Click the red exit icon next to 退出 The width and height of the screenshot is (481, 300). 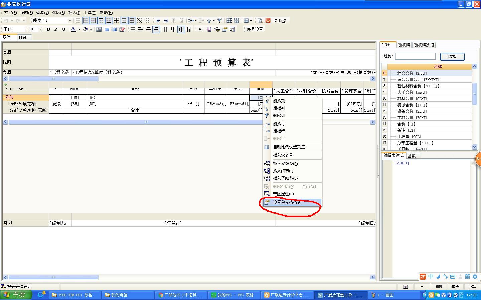click(268, 20)
